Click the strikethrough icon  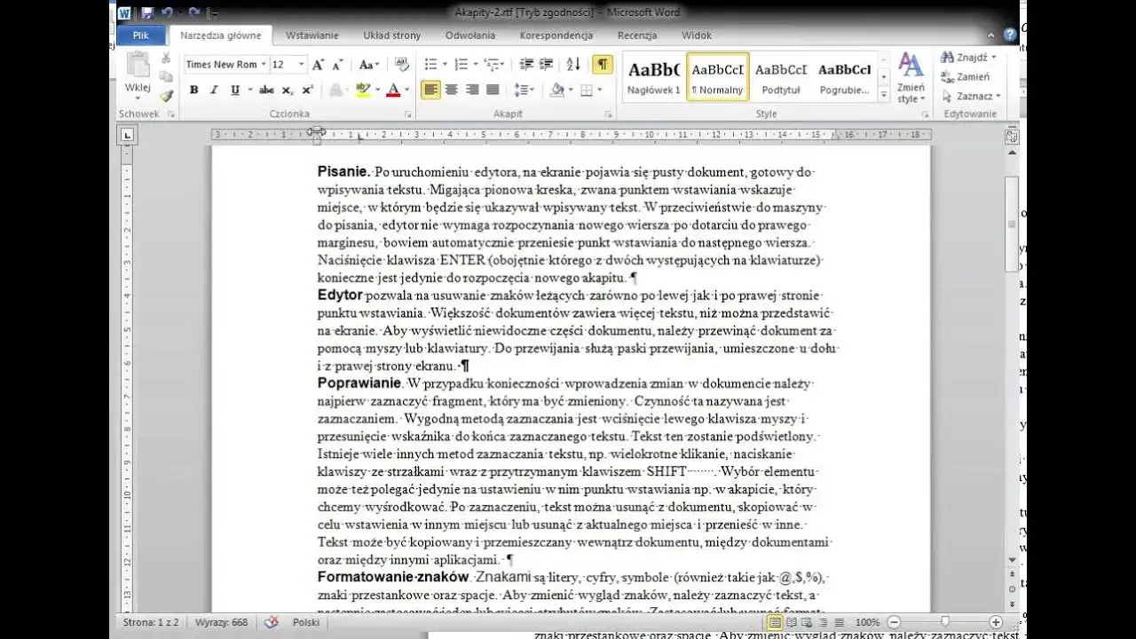266,90
